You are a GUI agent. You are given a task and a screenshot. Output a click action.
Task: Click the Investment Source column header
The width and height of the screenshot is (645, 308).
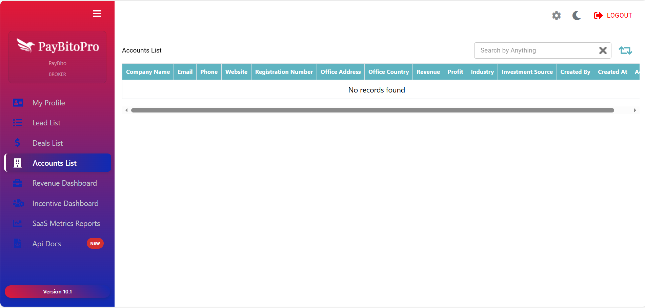coord(527,72)
